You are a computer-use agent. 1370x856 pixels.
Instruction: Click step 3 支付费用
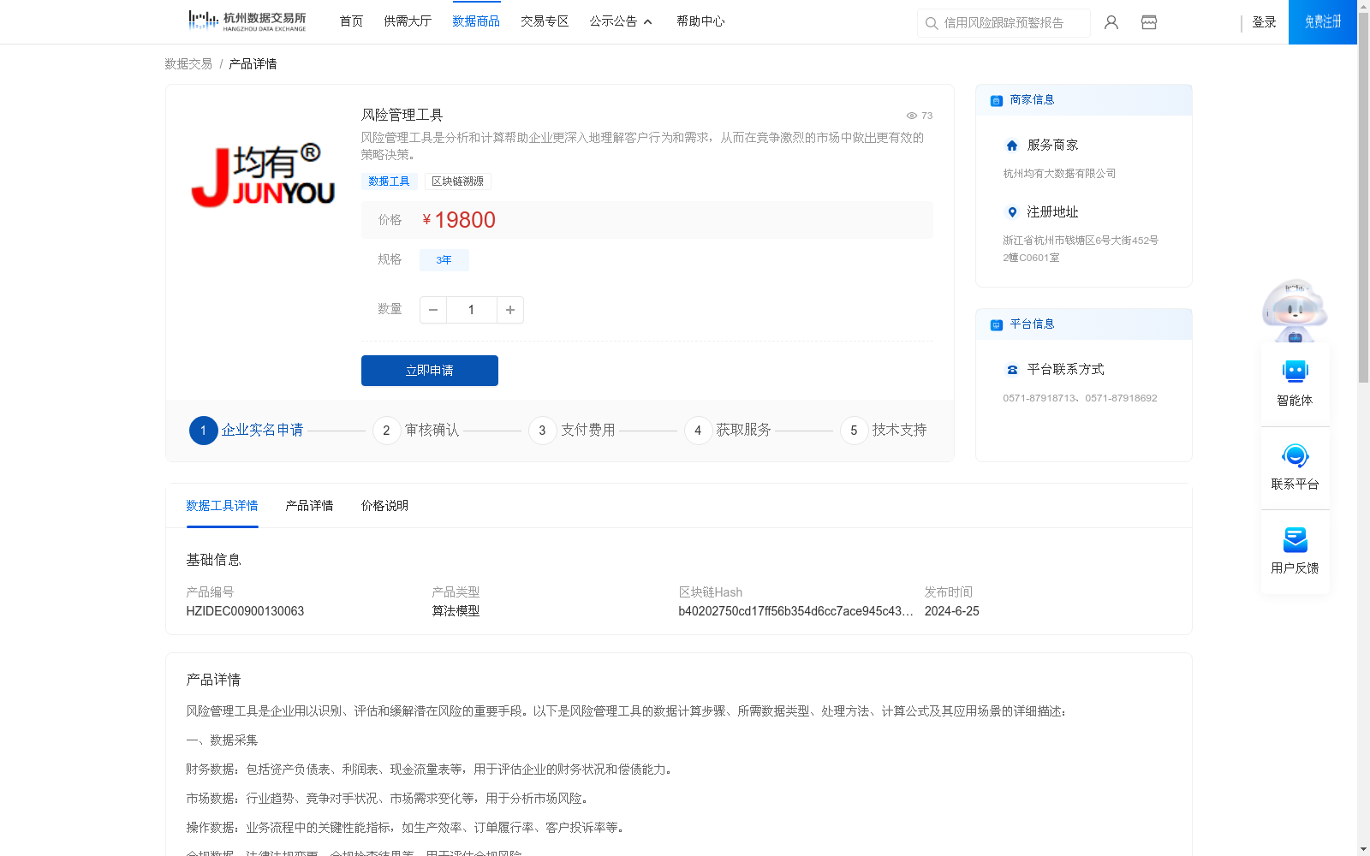[572, 431]
